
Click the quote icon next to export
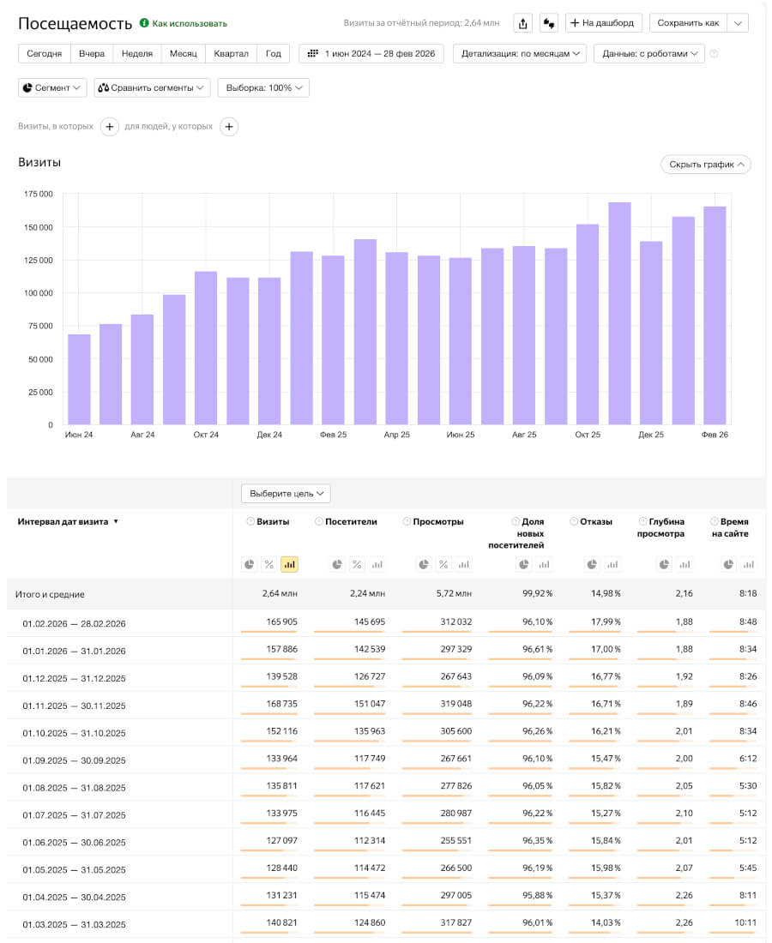(548, 23)
